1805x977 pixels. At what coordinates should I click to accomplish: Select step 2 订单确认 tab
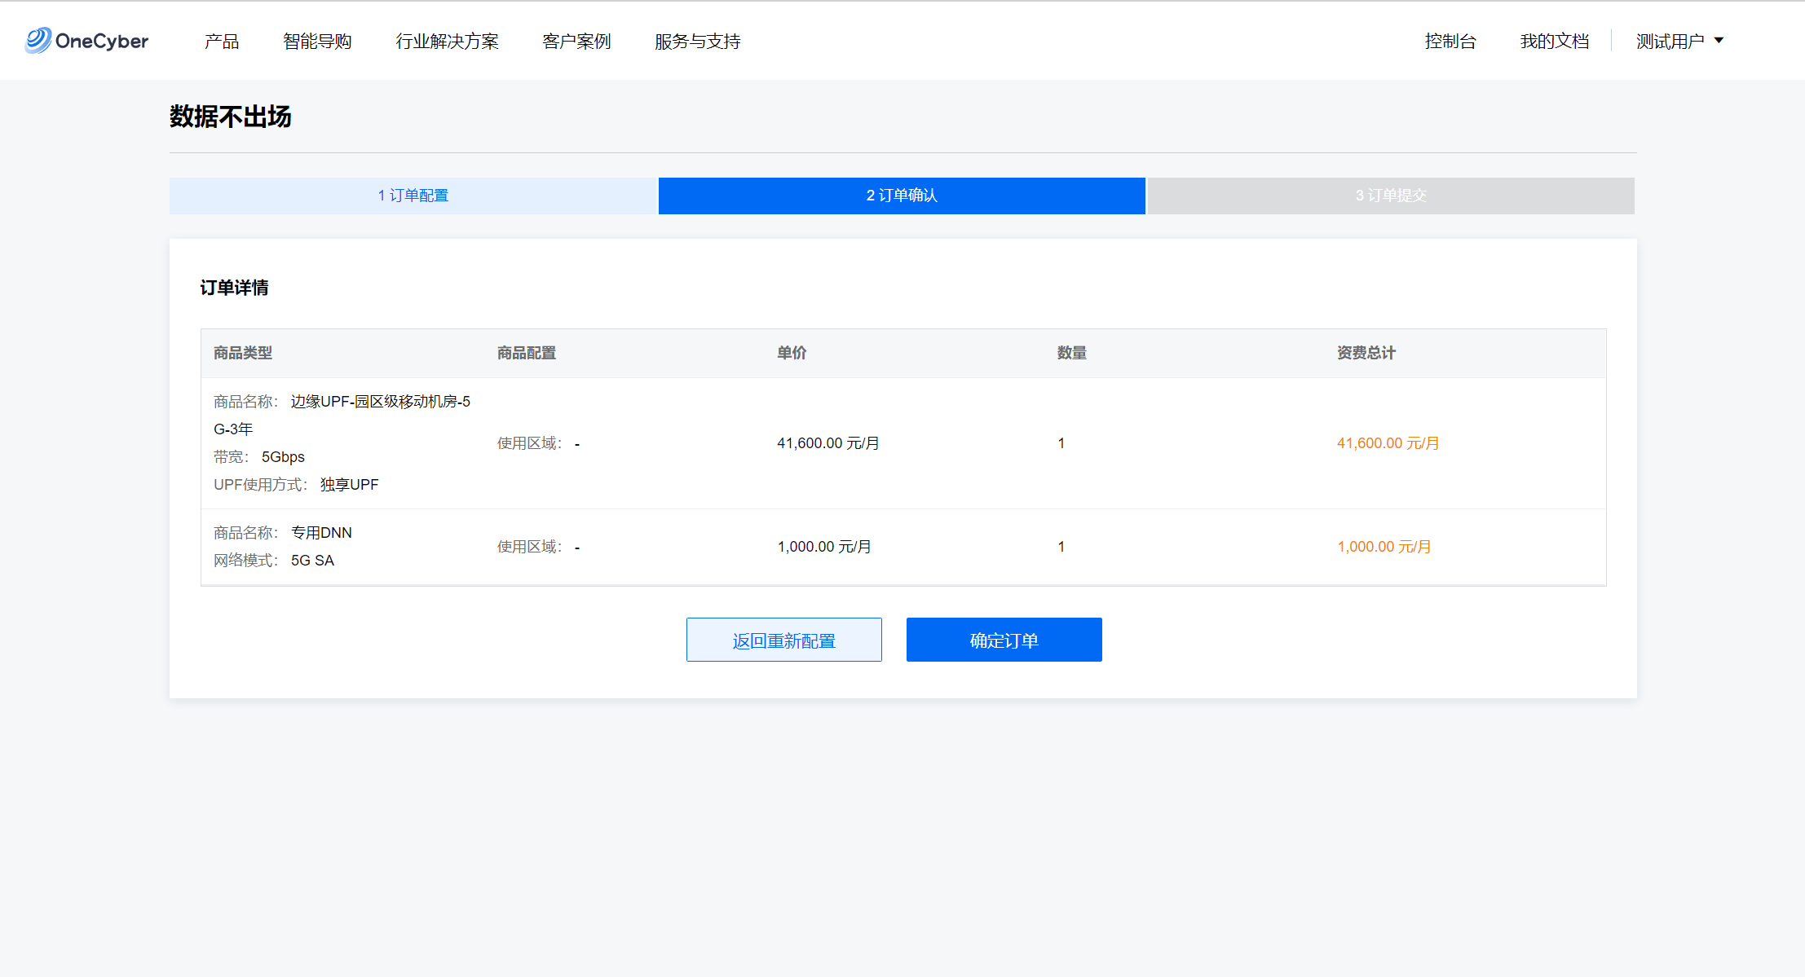902,196
